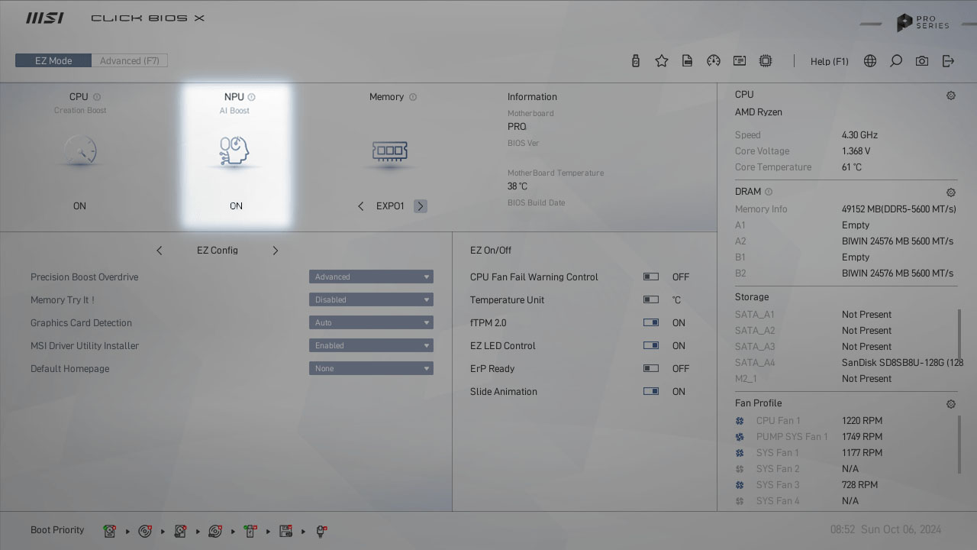Open CPU panel settings gear
977x550 pixels.
(951, 95)
